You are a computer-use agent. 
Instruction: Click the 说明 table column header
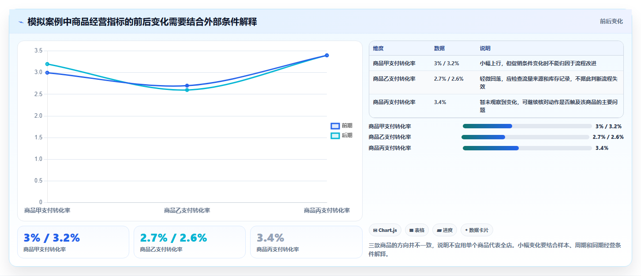click(485, 48)
